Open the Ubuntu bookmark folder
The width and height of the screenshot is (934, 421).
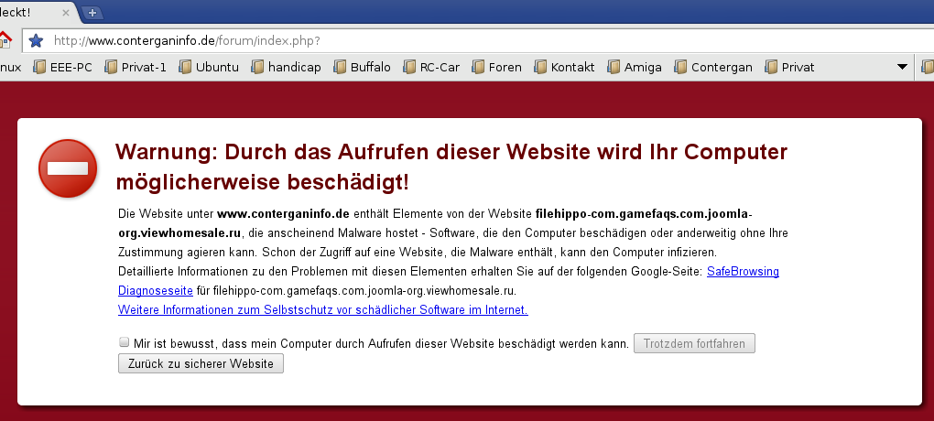point(209,67)
